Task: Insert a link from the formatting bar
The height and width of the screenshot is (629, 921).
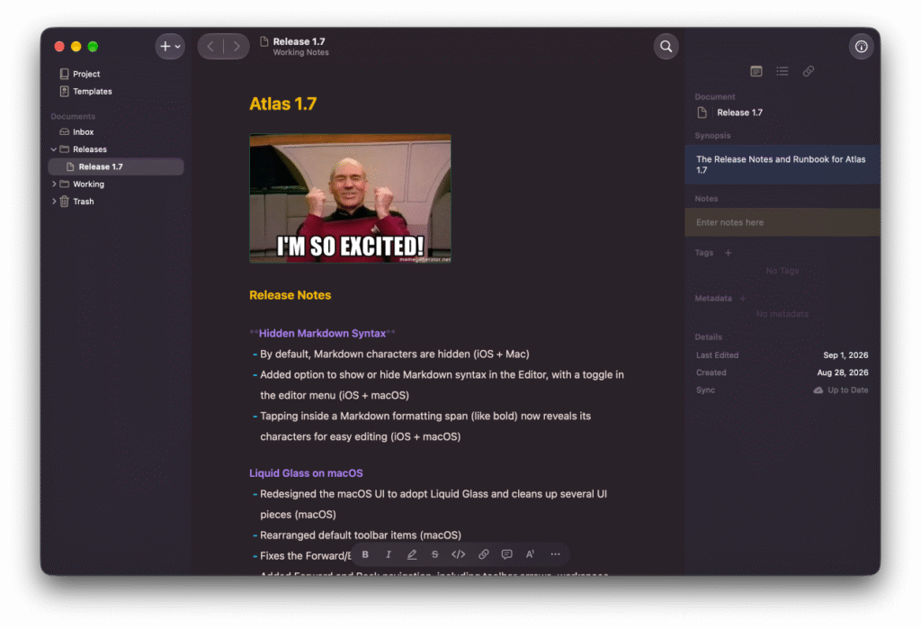Action: point(483,554)
